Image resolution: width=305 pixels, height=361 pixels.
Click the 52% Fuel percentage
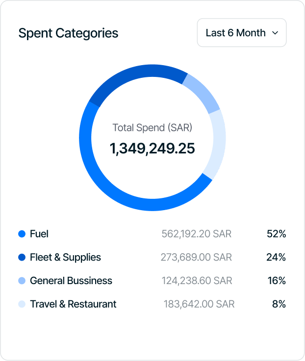click(x=276, y=234)
